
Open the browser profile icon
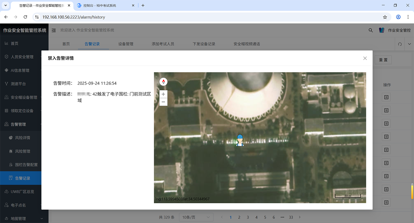pyautogui.click(x=398, y=17)
